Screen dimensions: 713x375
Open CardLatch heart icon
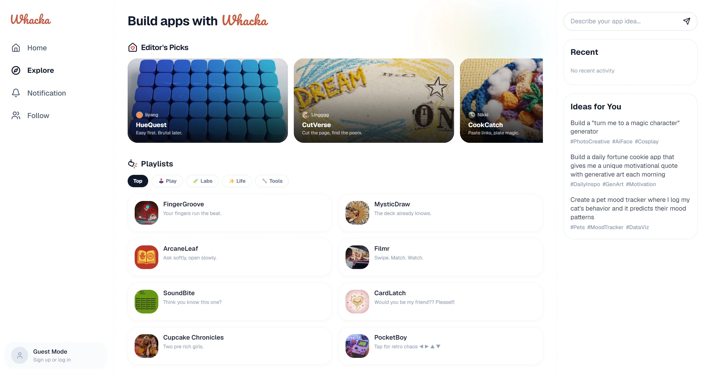point(357,301)
